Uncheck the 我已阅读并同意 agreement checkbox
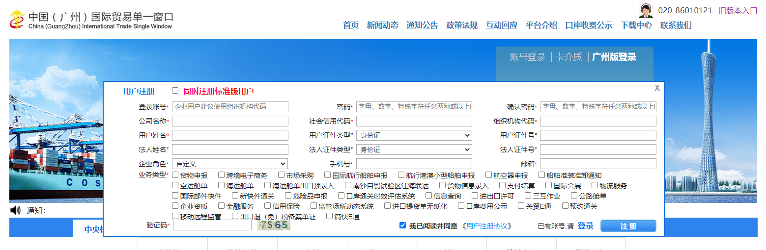766x250 pixels. tap(402, 225)
